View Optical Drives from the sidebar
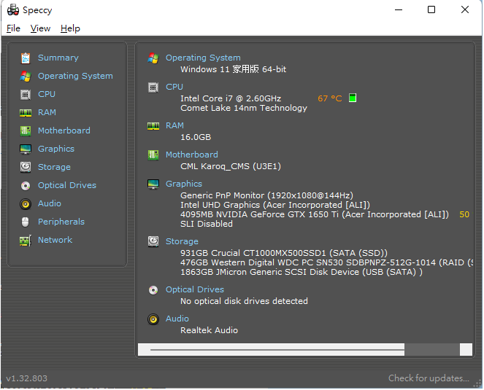484x390 pixels. [67, 185]
